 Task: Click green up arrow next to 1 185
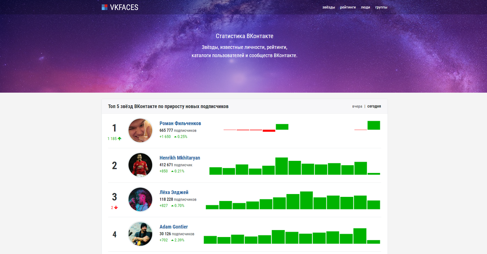click(x=120, y=139)
